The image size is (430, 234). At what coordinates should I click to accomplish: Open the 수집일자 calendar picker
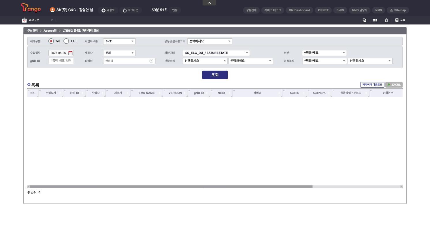click(x=70, y=53)
